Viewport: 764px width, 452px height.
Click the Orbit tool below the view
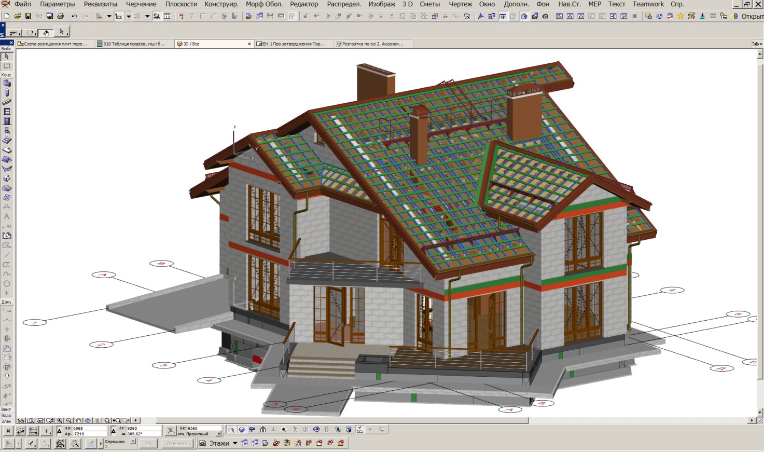coord(88,420)
